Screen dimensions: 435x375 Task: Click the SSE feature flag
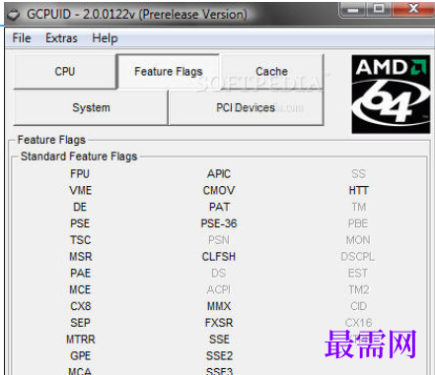[219, 340]
